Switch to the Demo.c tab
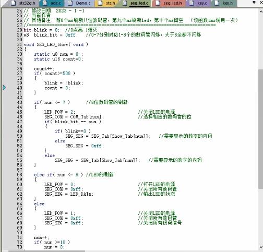Viewport: 263px width, 252px height. [x=80, y=3]
